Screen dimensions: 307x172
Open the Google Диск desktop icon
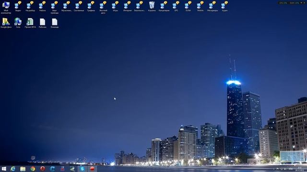click(6, 23)
